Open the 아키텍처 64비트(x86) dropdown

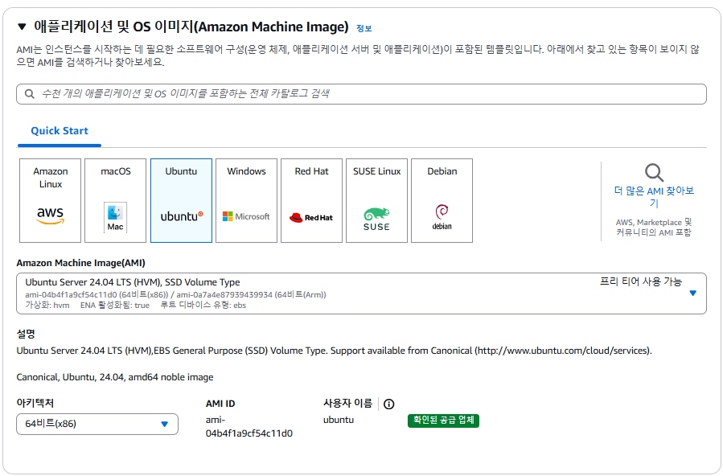click(x=97, y=424)
